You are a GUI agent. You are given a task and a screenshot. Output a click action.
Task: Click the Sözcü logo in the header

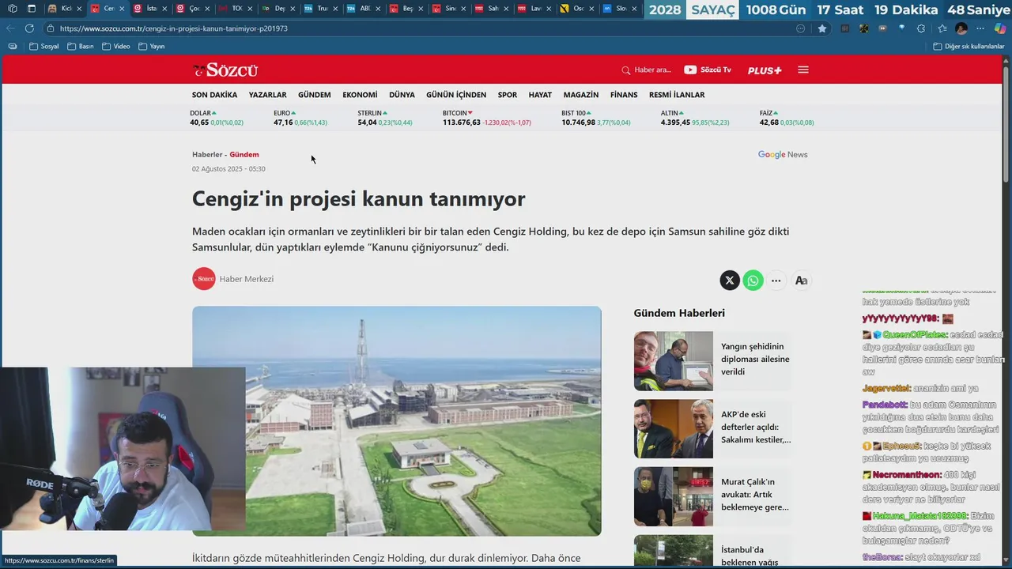coord(225,70)
